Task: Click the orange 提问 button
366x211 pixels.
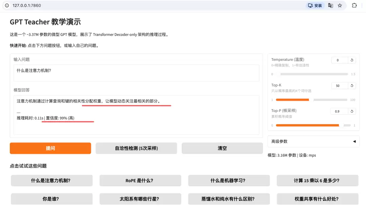Action: coord(50,148)
